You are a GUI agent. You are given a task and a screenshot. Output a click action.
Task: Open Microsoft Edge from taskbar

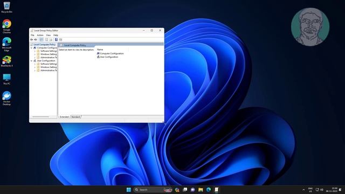pos(209,190)
